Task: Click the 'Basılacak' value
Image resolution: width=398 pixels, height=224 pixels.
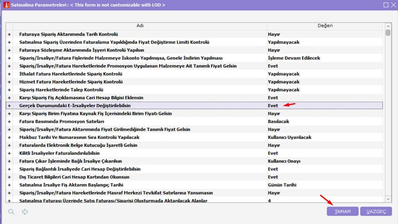Action: (279, 121)
